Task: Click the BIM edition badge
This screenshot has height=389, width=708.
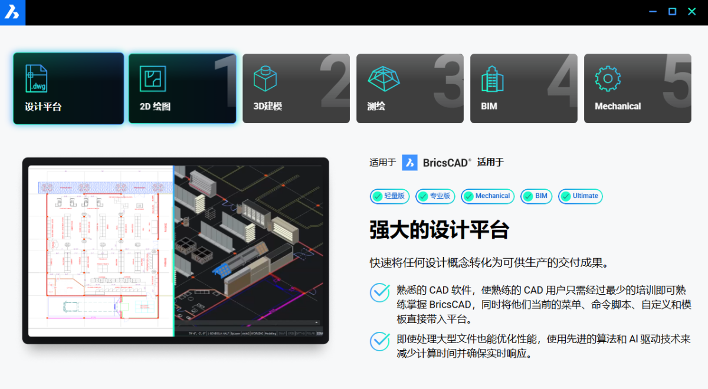Action: click(536, 196)
